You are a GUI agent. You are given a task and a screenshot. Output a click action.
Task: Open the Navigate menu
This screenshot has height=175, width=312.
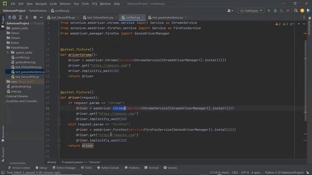[41, 4]
